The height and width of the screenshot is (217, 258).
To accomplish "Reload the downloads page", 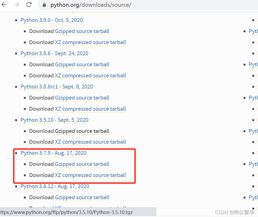I will point(28,4).
